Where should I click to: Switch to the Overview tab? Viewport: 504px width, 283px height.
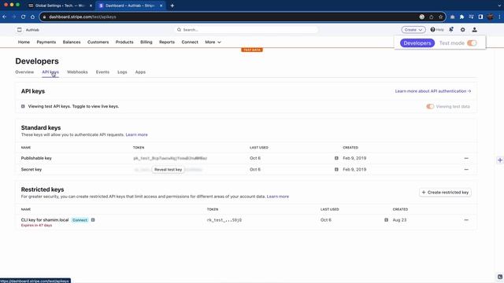pos(24,72)
